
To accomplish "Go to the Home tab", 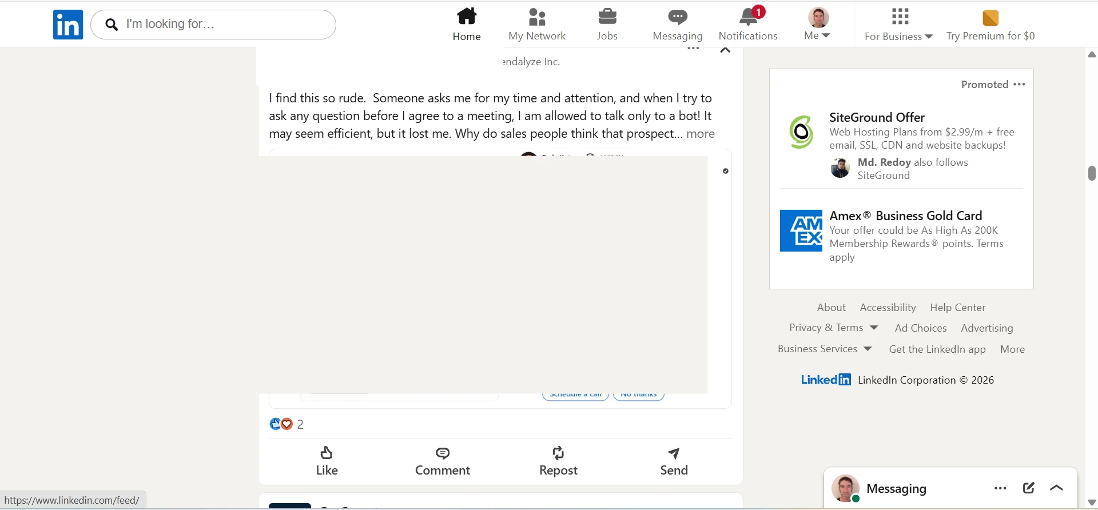I will (x=467, y=25).
